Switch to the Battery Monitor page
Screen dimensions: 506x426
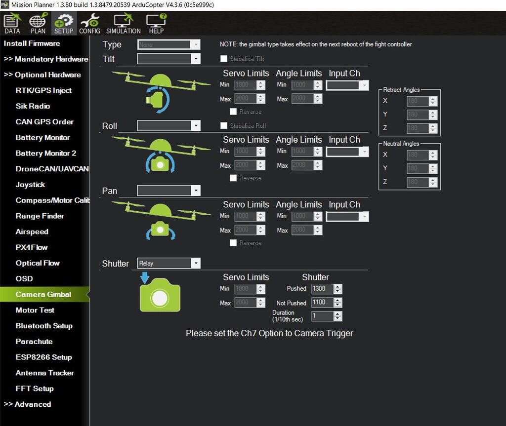click(x=43, y=137)
